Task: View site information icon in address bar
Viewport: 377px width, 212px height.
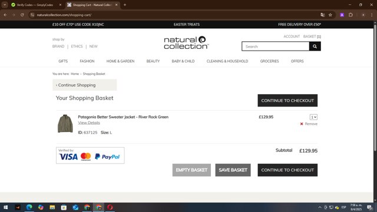Action: (32, 15)
